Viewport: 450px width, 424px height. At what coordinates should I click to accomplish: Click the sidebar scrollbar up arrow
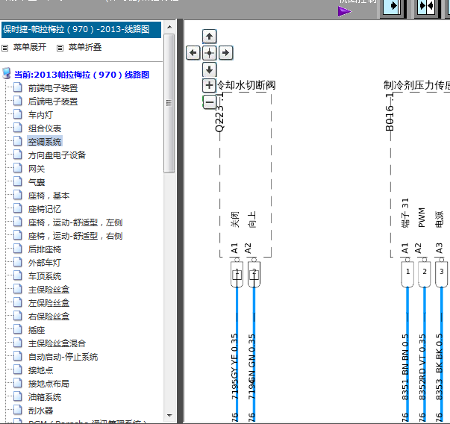(169, 28)
